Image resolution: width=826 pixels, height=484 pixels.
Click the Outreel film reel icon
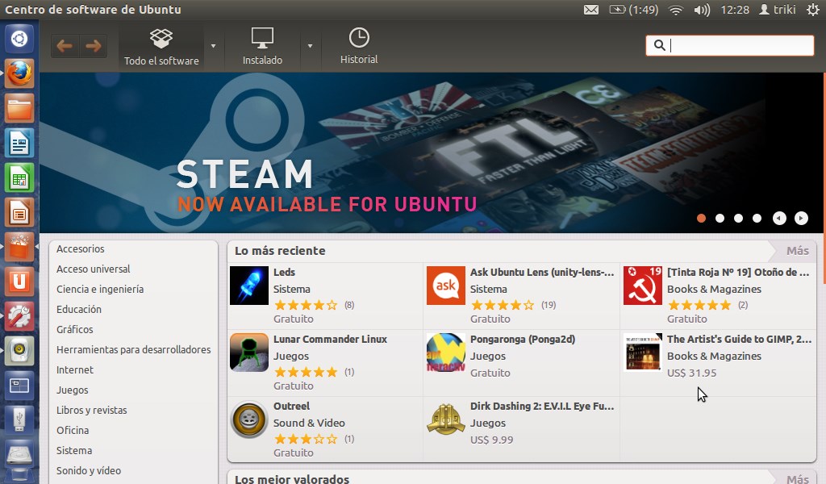coord(249,419)
